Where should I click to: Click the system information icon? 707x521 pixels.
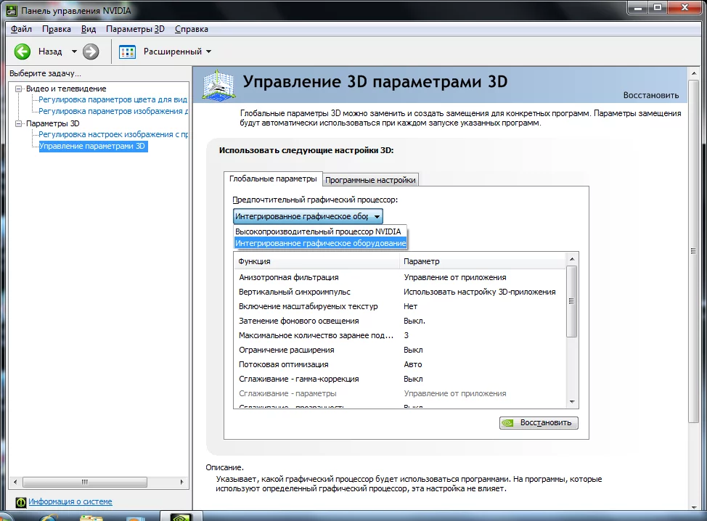coord(21,502)
